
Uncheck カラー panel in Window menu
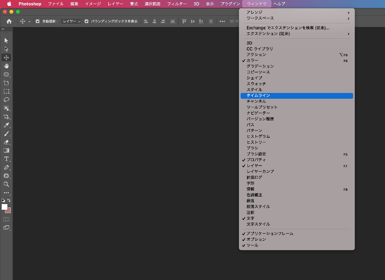point(297,61)
